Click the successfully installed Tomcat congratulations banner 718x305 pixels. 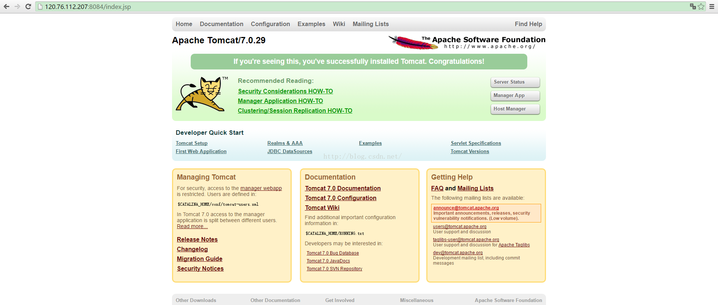point(359,62)
